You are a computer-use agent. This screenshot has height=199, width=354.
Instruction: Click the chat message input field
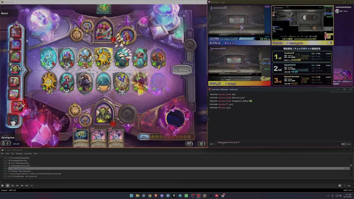click(279, 144)
